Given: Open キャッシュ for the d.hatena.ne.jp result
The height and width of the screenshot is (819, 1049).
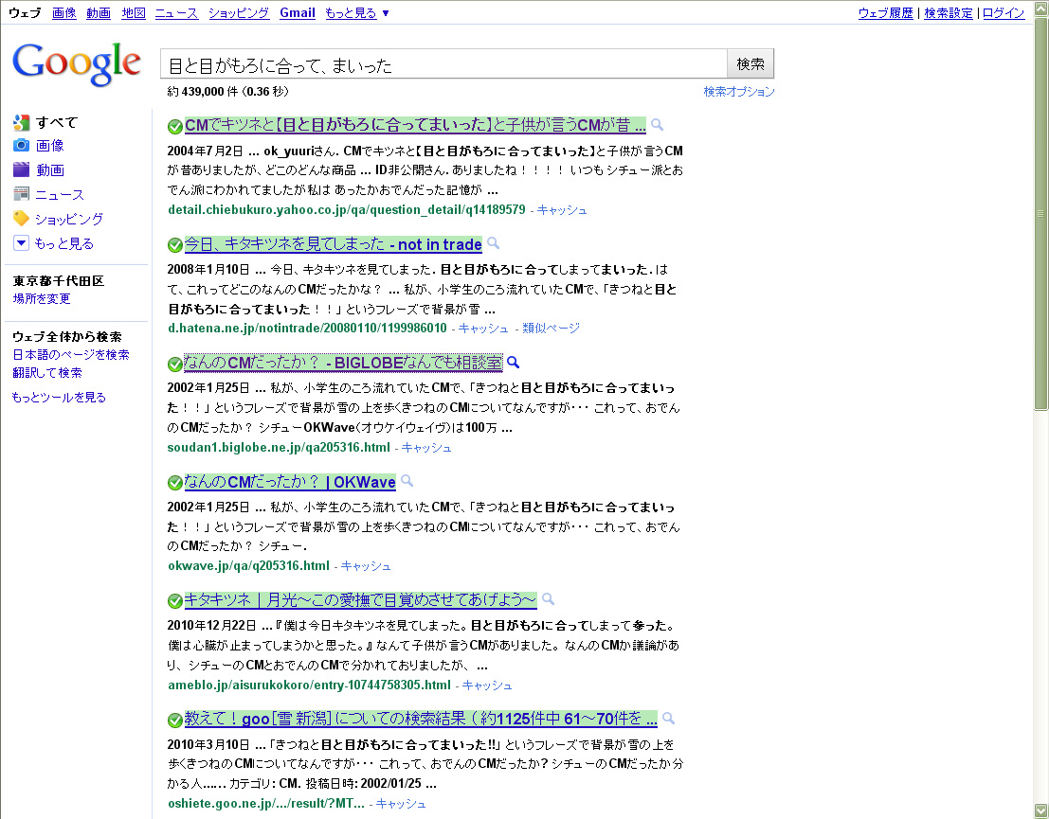Looking at the screenshot, I should pos(483,329).
